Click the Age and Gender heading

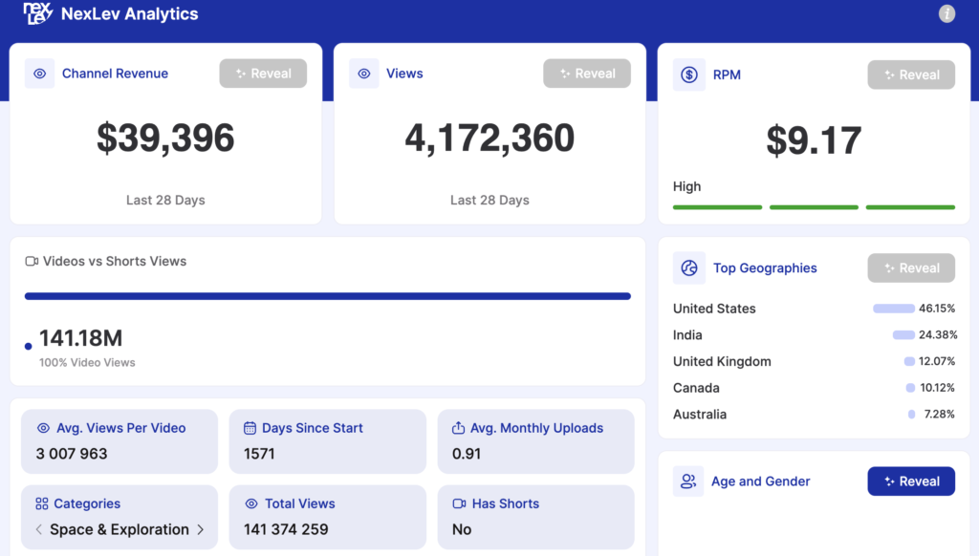760,481
